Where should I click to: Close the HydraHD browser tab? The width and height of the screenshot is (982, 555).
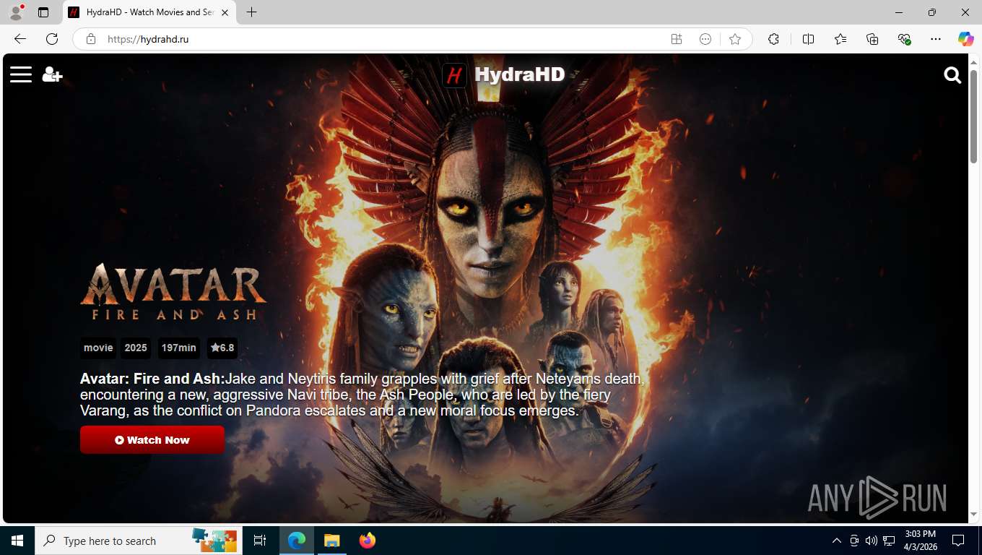click(x=225, y=12)
